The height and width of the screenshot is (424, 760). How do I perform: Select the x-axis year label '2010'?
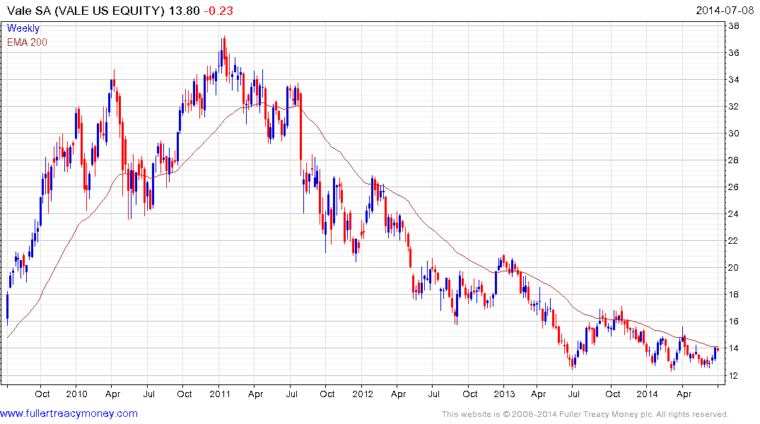pos(76,394)
